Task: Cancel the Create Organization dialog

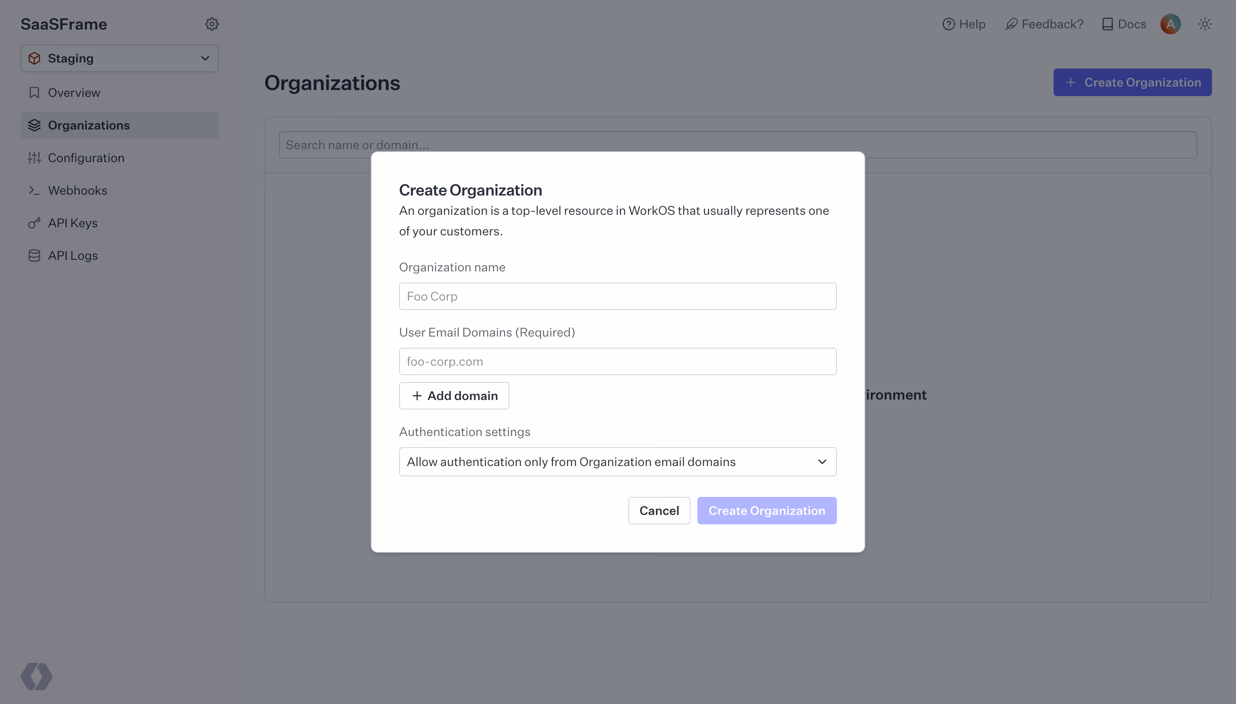Action: 659,511
